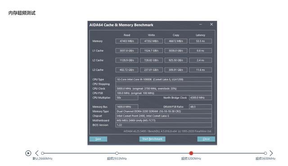This screenshot has height=166, width=288.
Task: Click the Memory Read value 47403 MB/s
Action: (x=127, y=41)
